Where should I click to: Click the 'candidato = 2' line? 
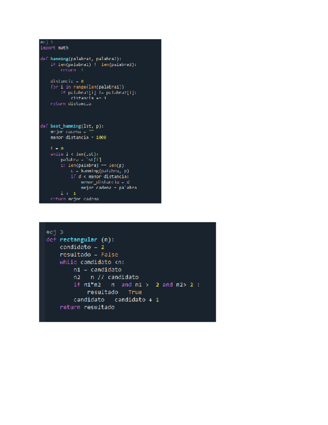click(x=82, y=247)
